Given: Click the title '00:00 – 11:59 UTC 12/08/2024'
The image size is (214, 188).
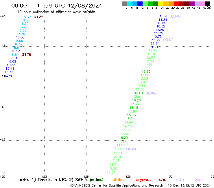Looking at the screenshot, I should (57, 5).
